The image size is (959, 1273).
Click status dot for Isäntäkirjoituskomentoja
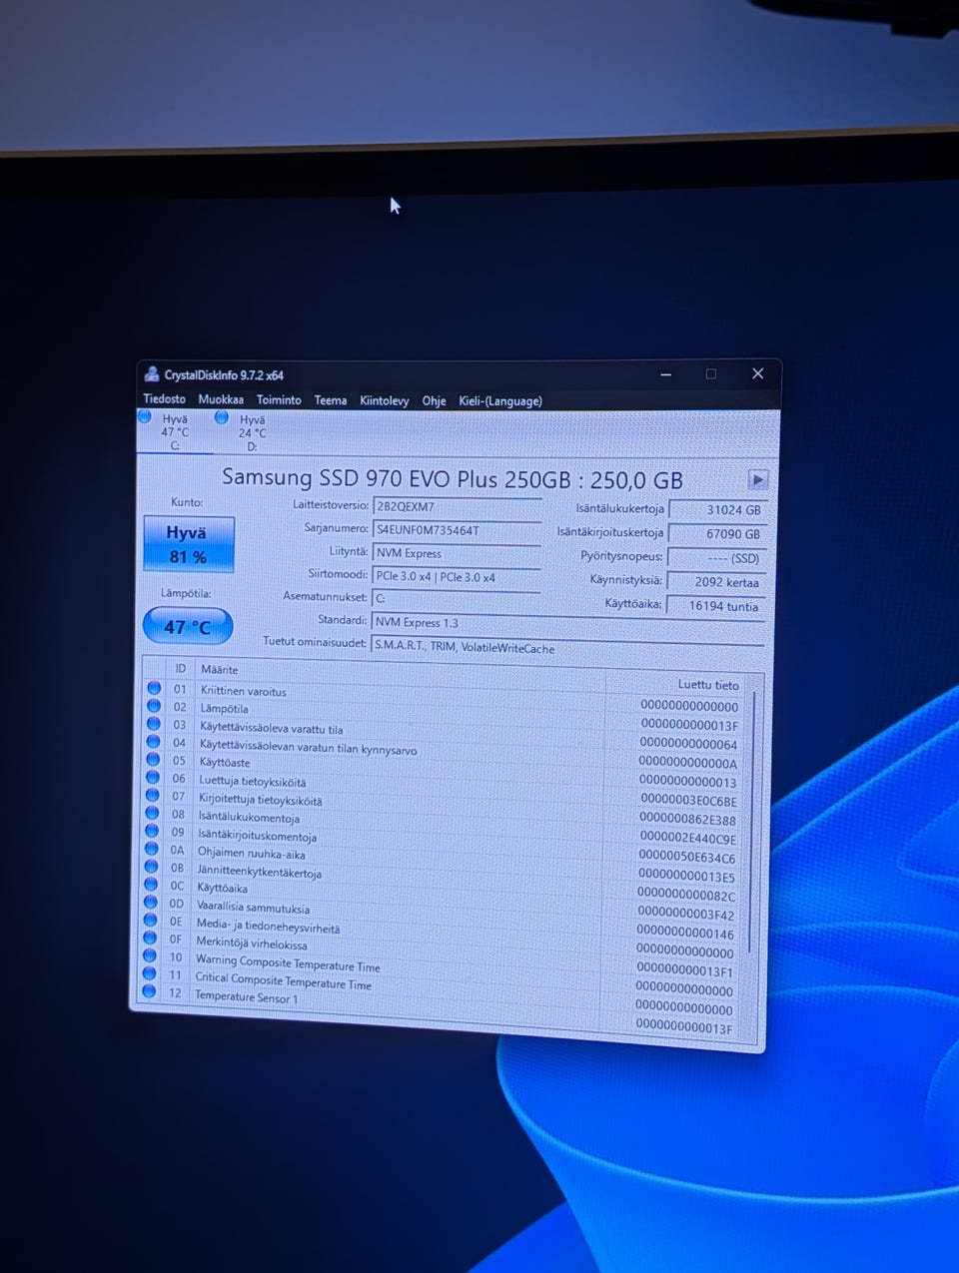click(151, 831)
